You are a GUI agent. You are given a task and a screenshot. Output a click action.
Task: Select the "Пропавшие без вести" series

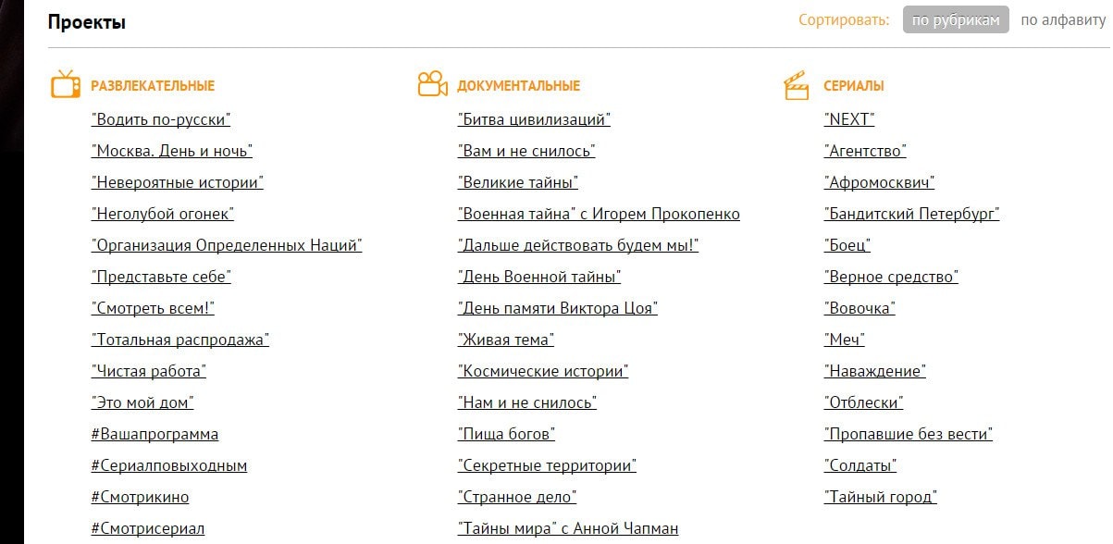coord(908,434)
